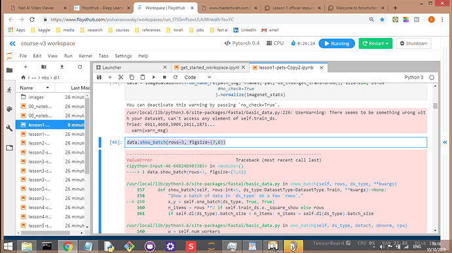Insert a new cell with the plus icon
Viewport: 452px width, 253px height.
tap(110, 77)
